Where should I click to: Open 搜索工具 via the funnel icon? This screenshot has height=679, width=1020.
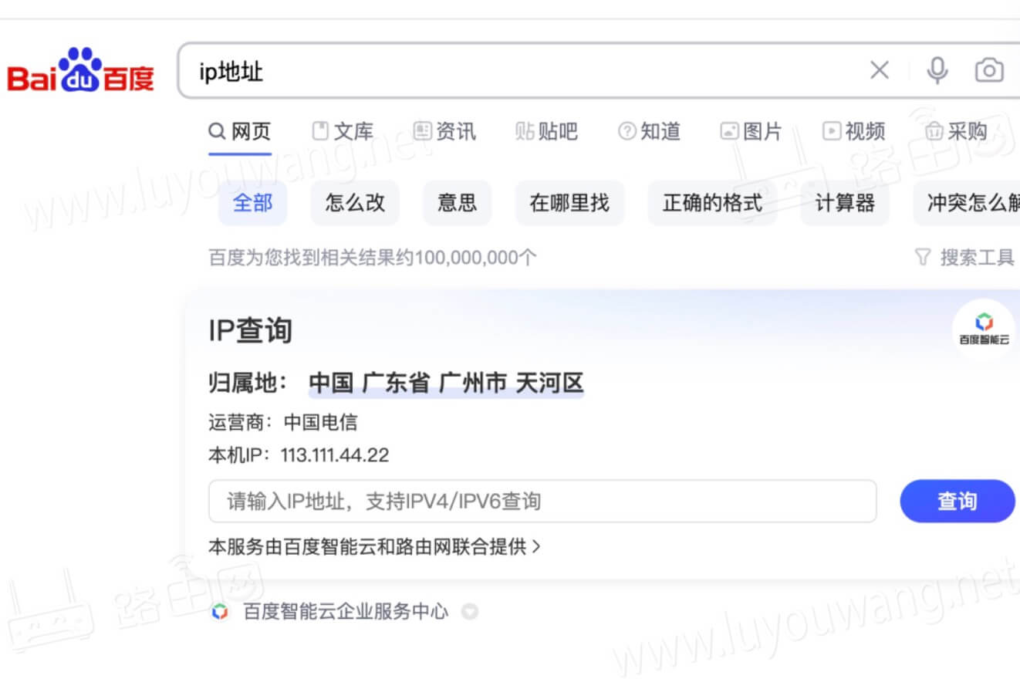tap(923, 257)
